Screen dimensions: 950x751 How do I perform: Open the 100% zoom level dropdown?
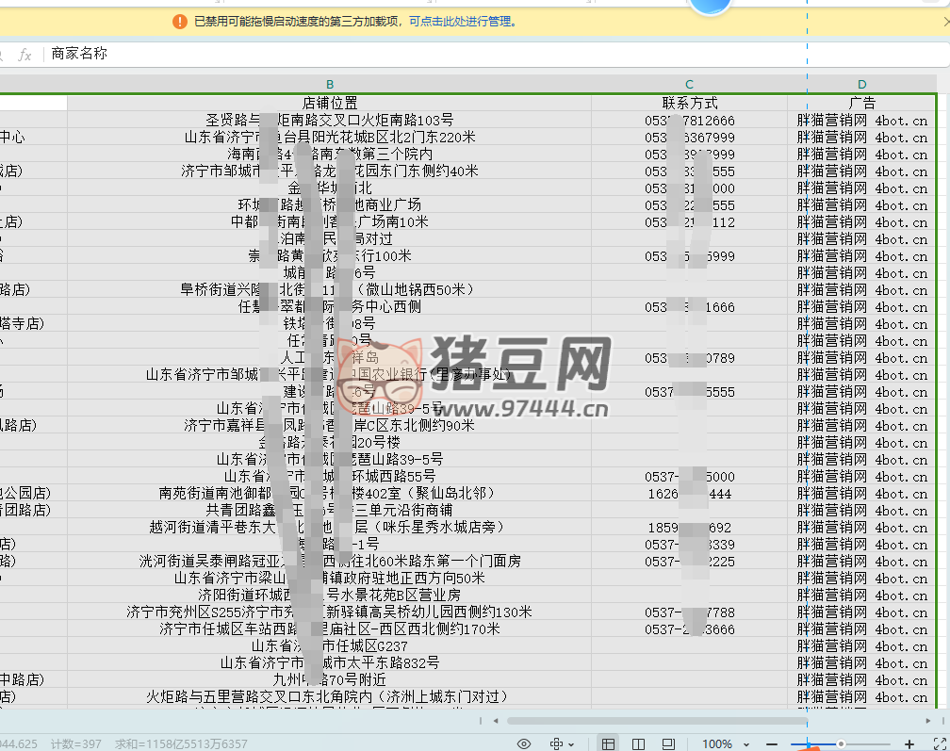pyautogui.click(x=725, y=744)
